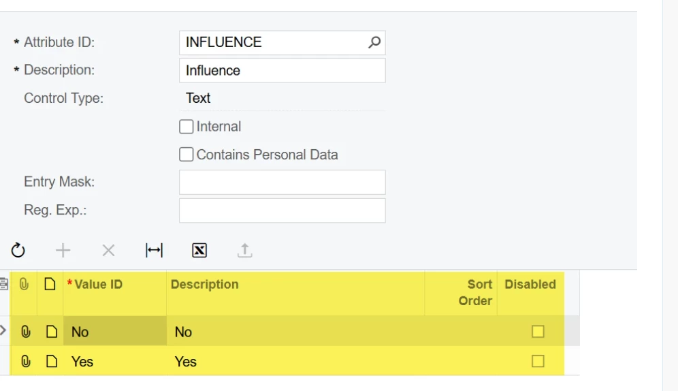Open attachments for the Yes row
The height and width of the screenshot is (391, 678).
25,362
